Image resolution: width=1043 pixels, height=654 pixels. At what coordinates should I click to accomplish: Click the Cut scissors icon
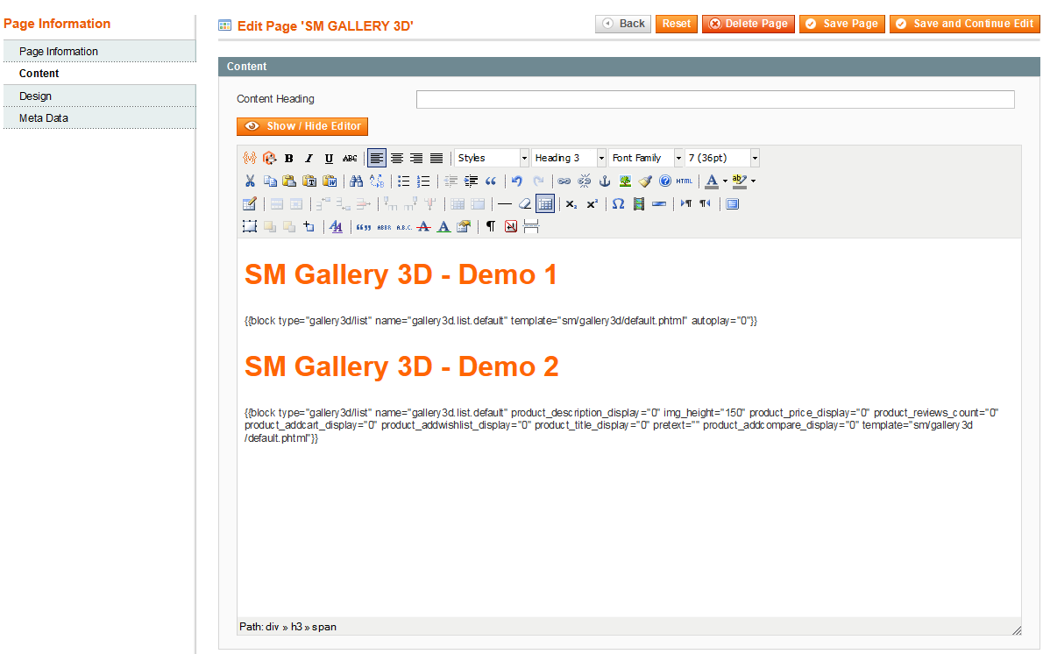point(250,181)
